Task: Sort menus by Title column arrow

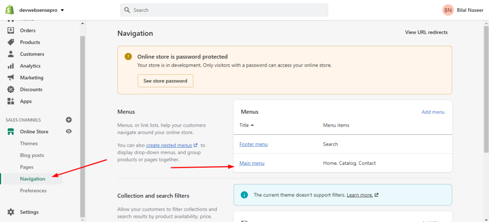Action: pos(252,125)
